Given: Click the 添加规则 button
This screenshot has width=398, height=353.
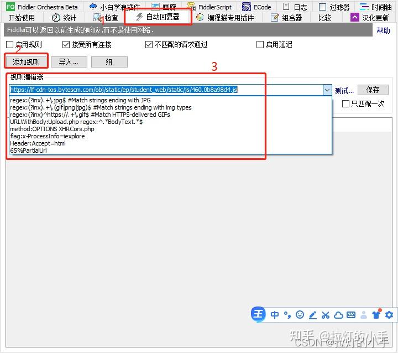Looking at the screenshot, I should pyautogui.click(x=26, y=62).
